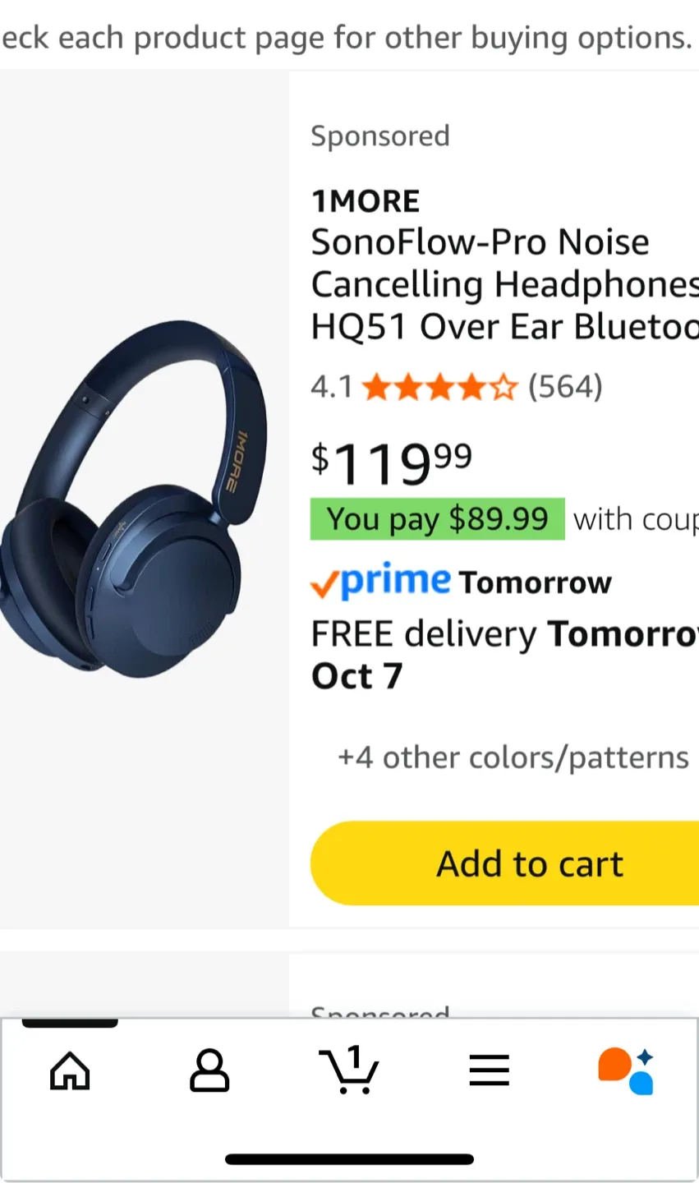
Task: Tap the Sponsored label above 1MORE
Action: [x=380, y=136]
